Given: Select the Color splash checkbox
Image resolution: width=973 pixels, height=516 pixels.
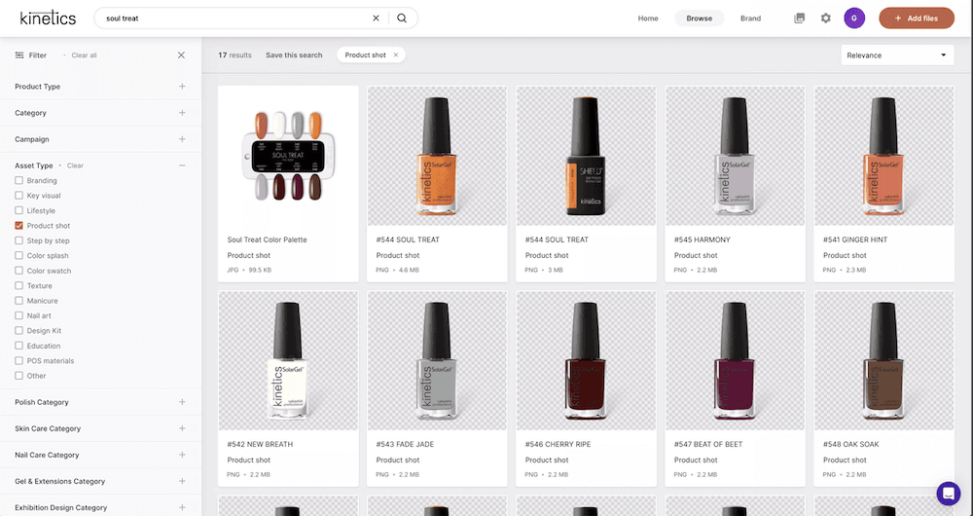Looking at the screenshot, I should click(x=19, y=255).
